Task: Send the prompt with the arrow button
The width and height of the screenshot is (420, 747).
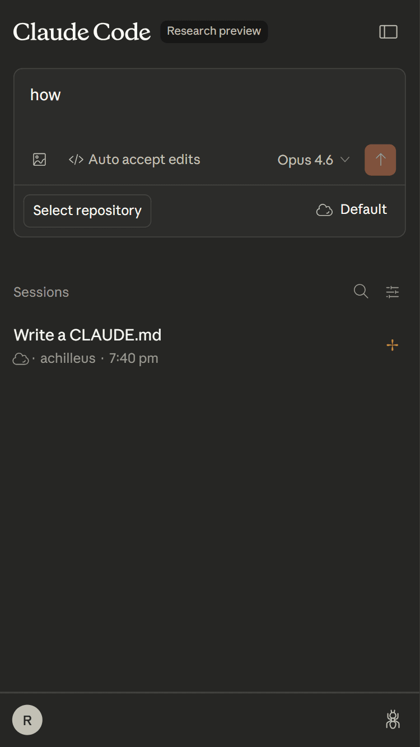Action: 380,160
